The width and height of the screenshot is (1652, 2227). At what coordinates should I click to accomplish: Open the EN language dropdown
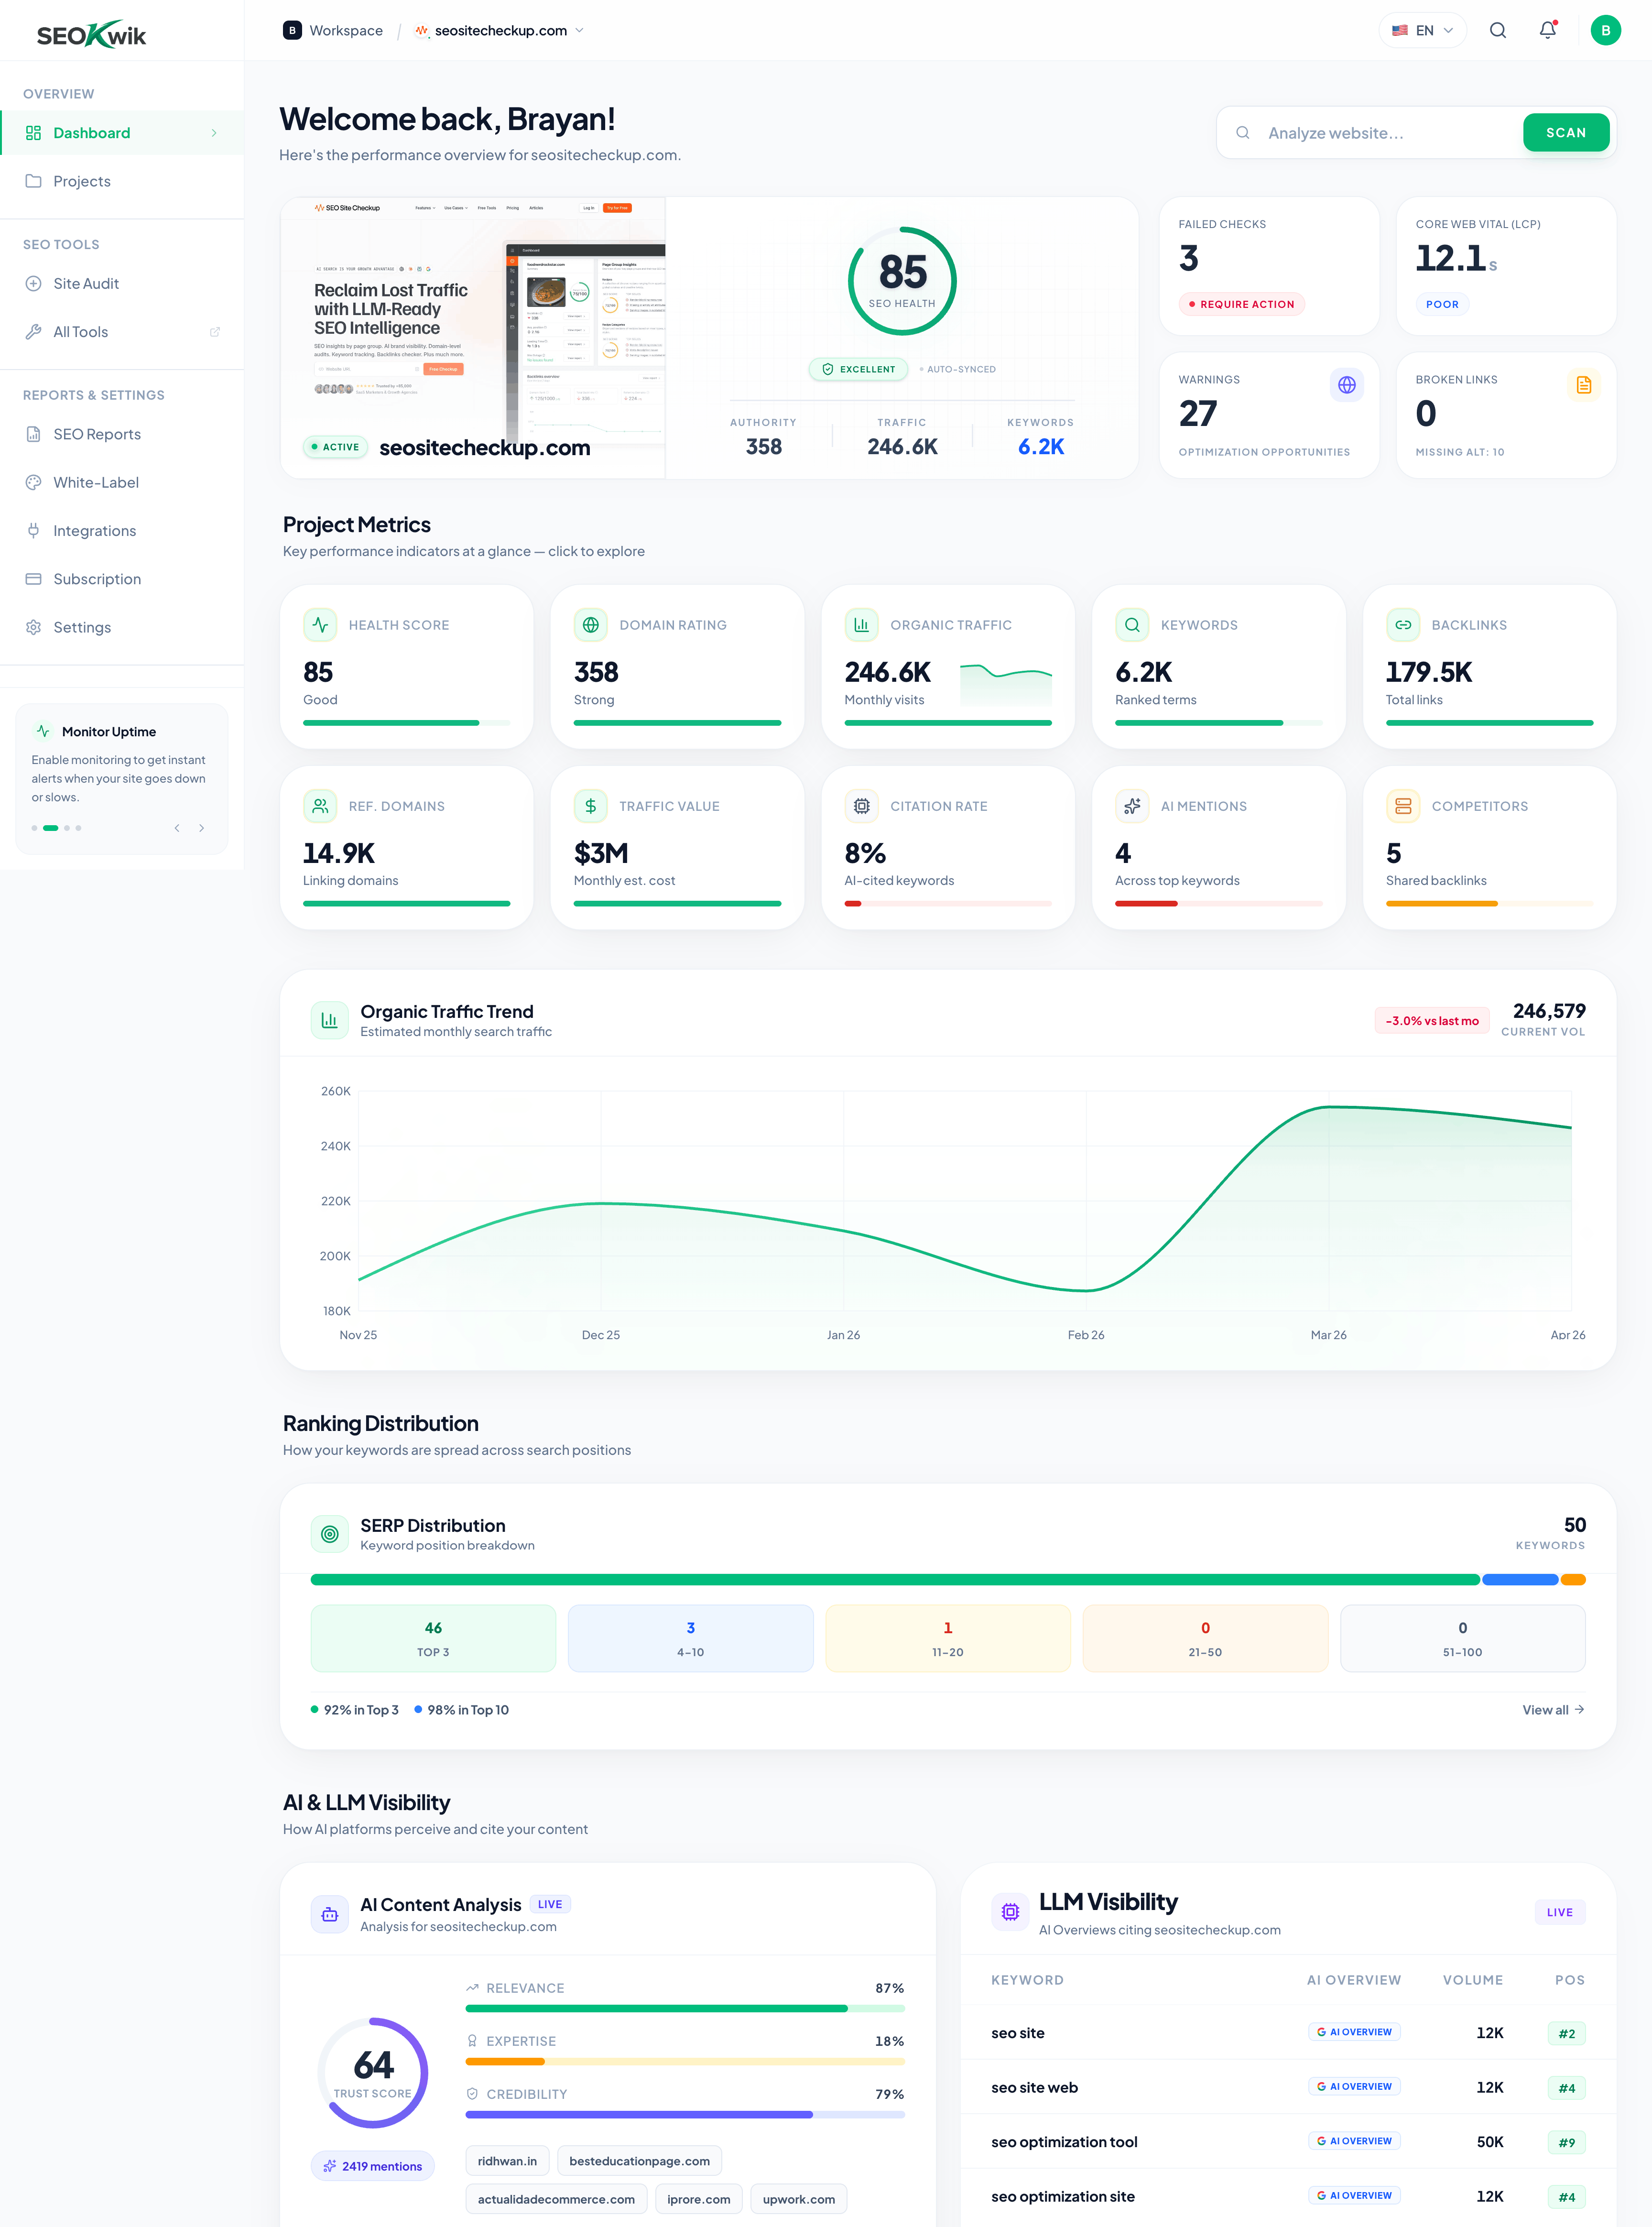1422,30
